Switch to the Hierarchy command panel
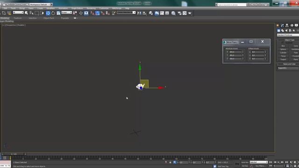 [287, 25]
